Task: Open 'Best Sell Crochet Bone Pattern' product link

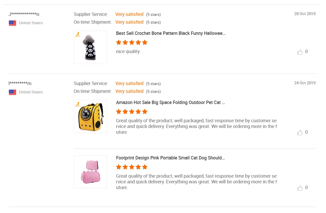Action: tap(171, 33)
